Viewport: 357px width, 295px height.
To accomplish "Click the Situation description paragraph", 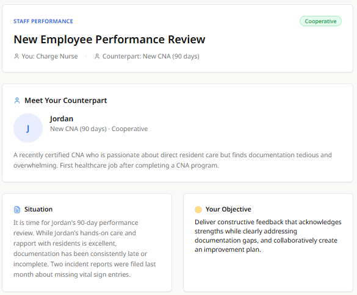I will click(84, 249).
